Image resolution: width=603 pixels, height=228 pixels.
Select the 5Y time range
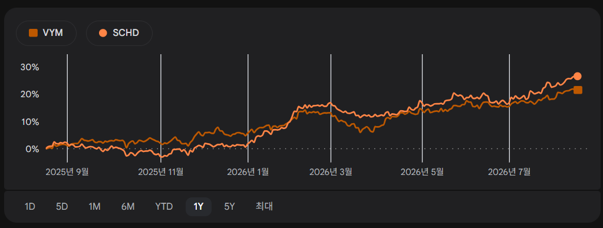click(x=229, y=206)
